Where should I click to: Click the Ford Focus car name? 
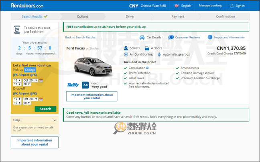click(75, 48)
